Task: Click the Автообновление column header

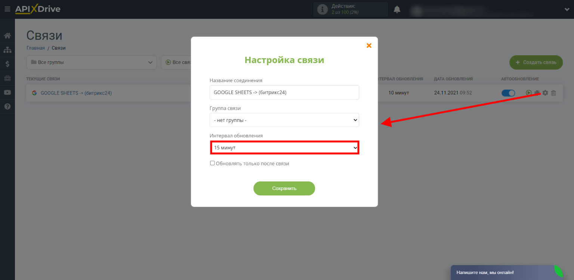Action: [520, 79]
